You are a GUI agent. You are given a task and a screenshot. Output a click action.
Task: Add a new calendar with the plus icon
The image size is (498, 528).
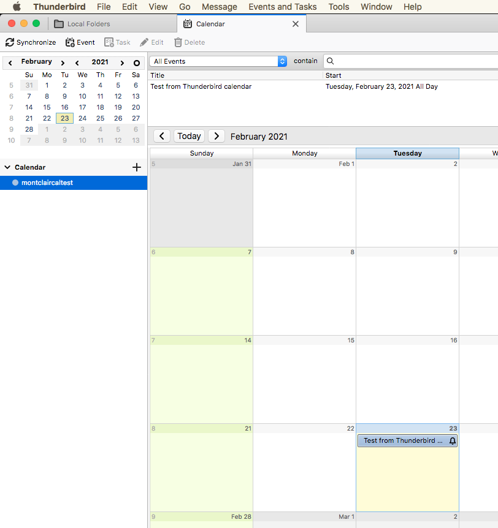(137, 167)
